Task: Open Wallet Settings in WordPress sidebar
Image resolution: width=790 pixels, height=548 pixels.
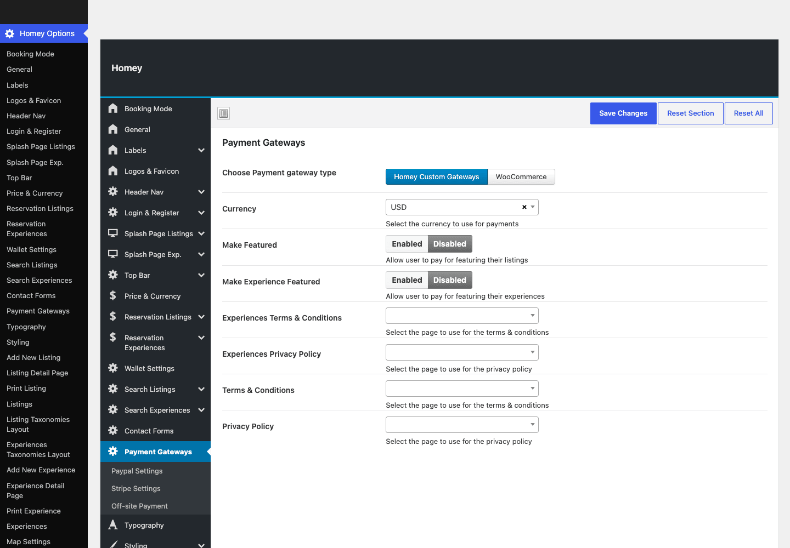Action: [31, 249]
